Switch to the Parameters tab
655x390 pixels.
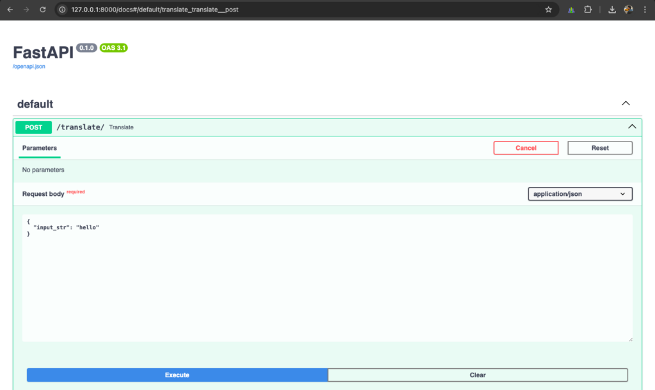click(x=39, y=147)
